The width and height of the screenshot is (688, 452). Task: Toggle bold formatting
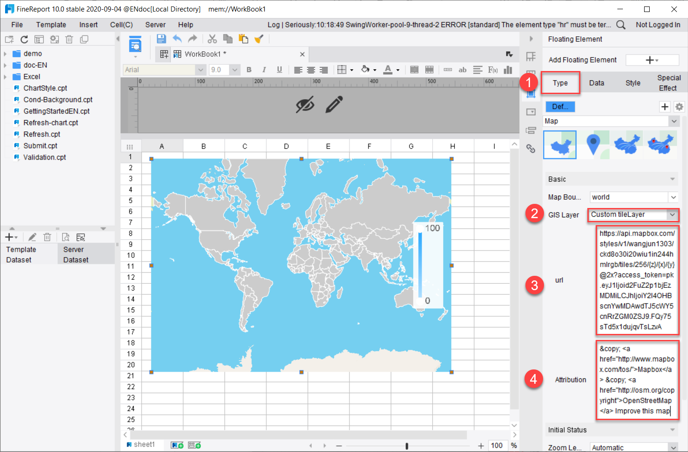249,70
